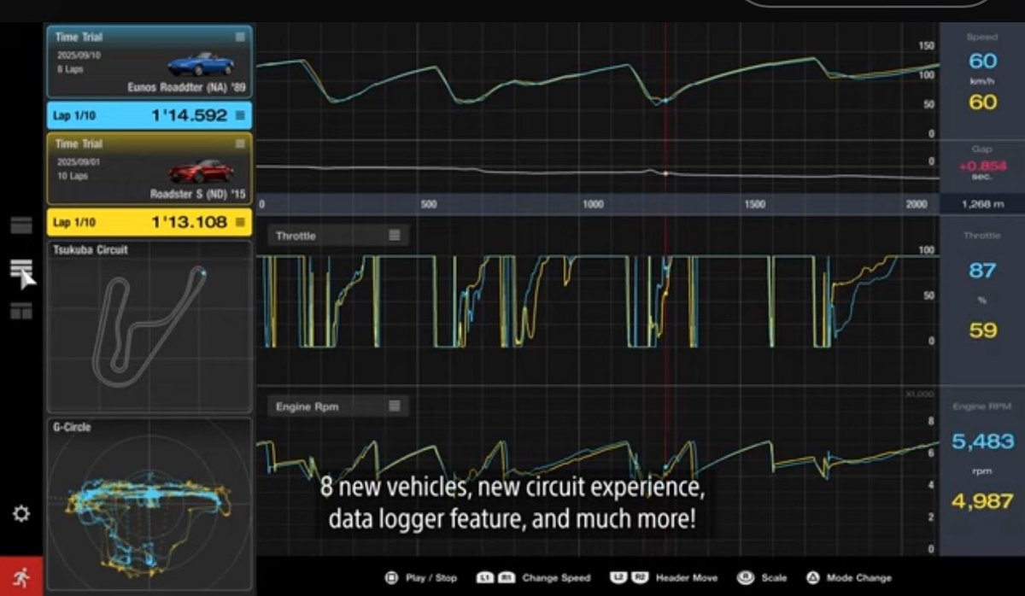Open menu icon on blue 1'14.592 lap bar
The height and width of the screenshot is (596, 1025).
coord(240,115)
